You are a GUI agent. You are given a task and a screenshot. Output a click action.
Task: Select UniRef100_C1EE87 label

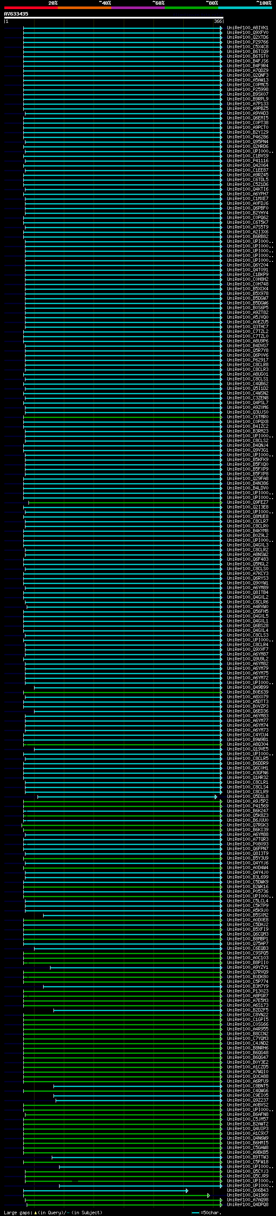click(x=247, y=170)
